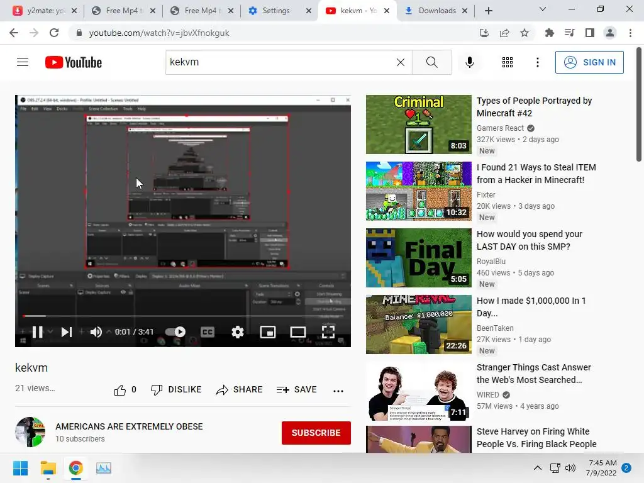This screenshot has width=644, height=483.
Task: Toggle Chrome side panel
Action: point(590,33)
